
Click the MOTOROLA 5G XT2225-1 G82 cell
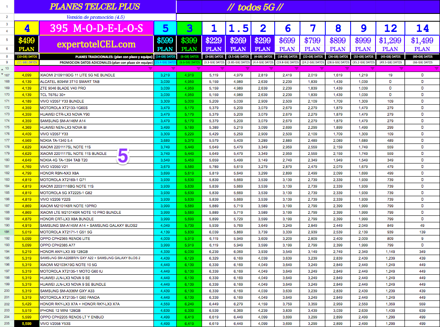pos(96,193)
